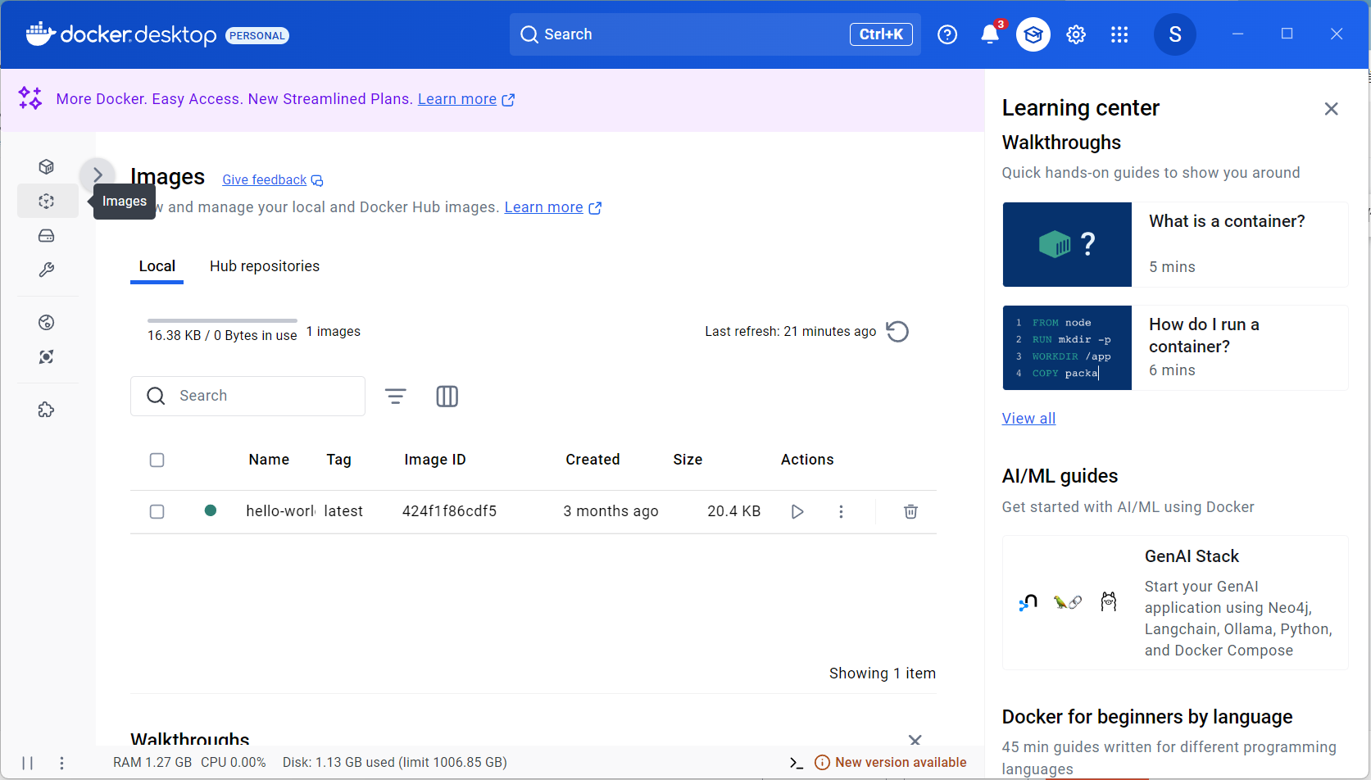This screenshot has height=780, width=1371.
Task: Open the apps grid icon
Action: coord(1119,34)
